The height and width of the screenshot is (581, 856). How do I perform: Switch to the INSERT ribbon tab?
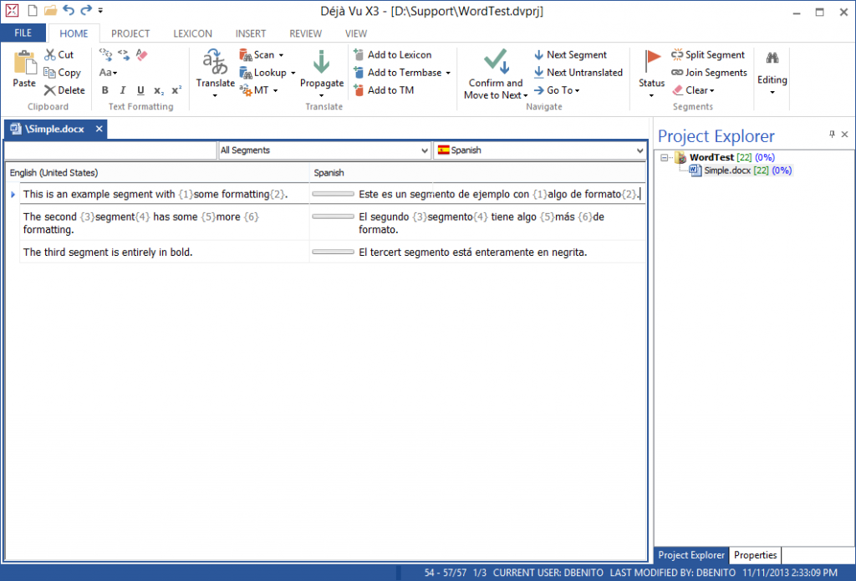coord(251,33)
